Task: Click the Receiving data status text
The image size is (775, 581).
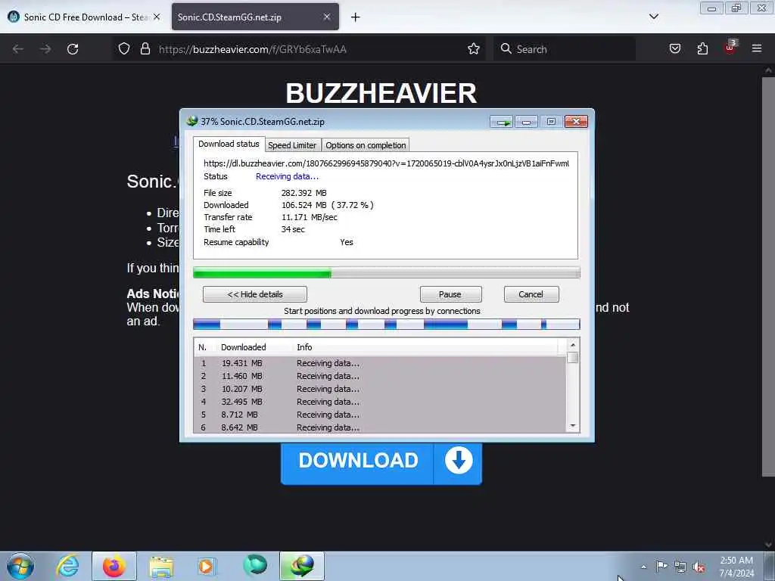Action: point(287,176)
